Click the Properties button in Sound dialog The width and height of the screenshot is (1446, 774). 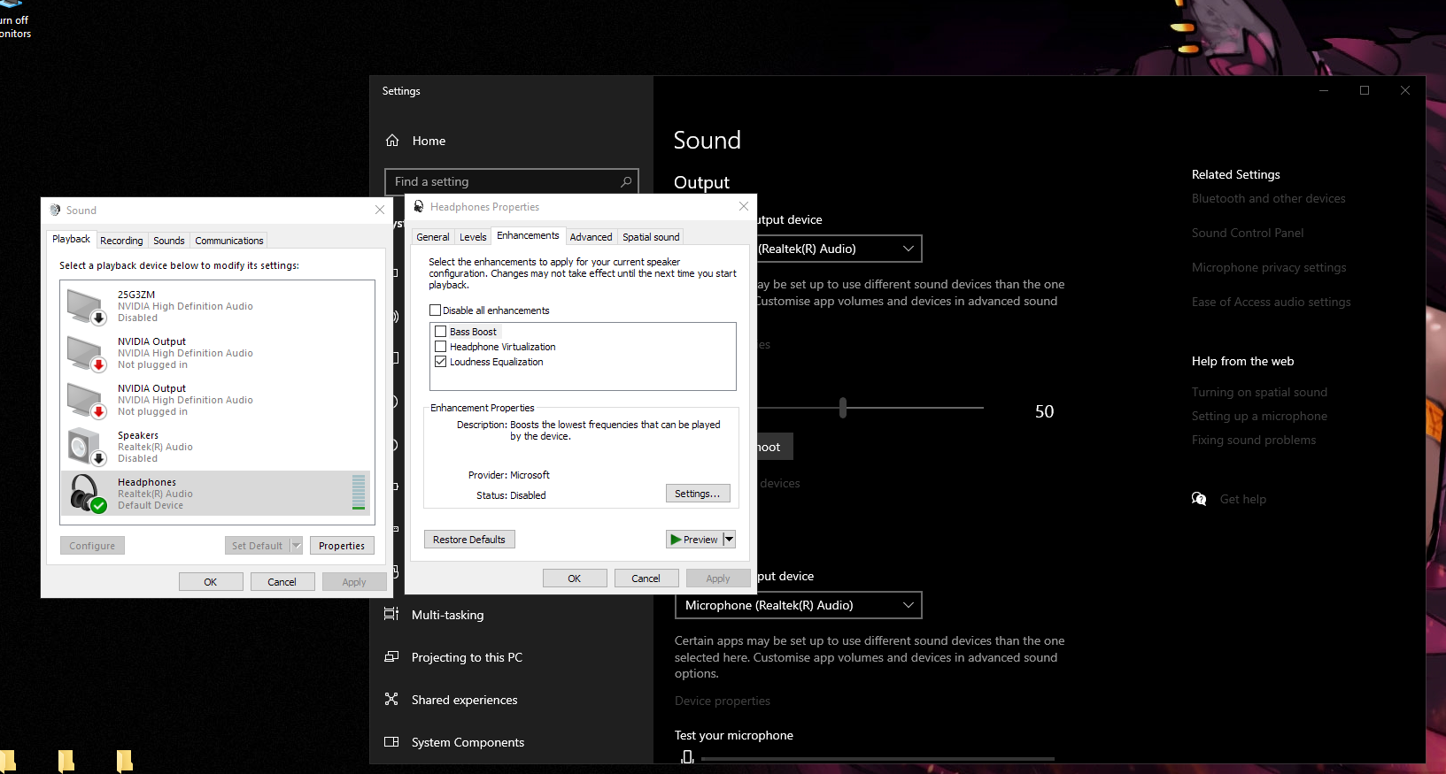(342, 546)
